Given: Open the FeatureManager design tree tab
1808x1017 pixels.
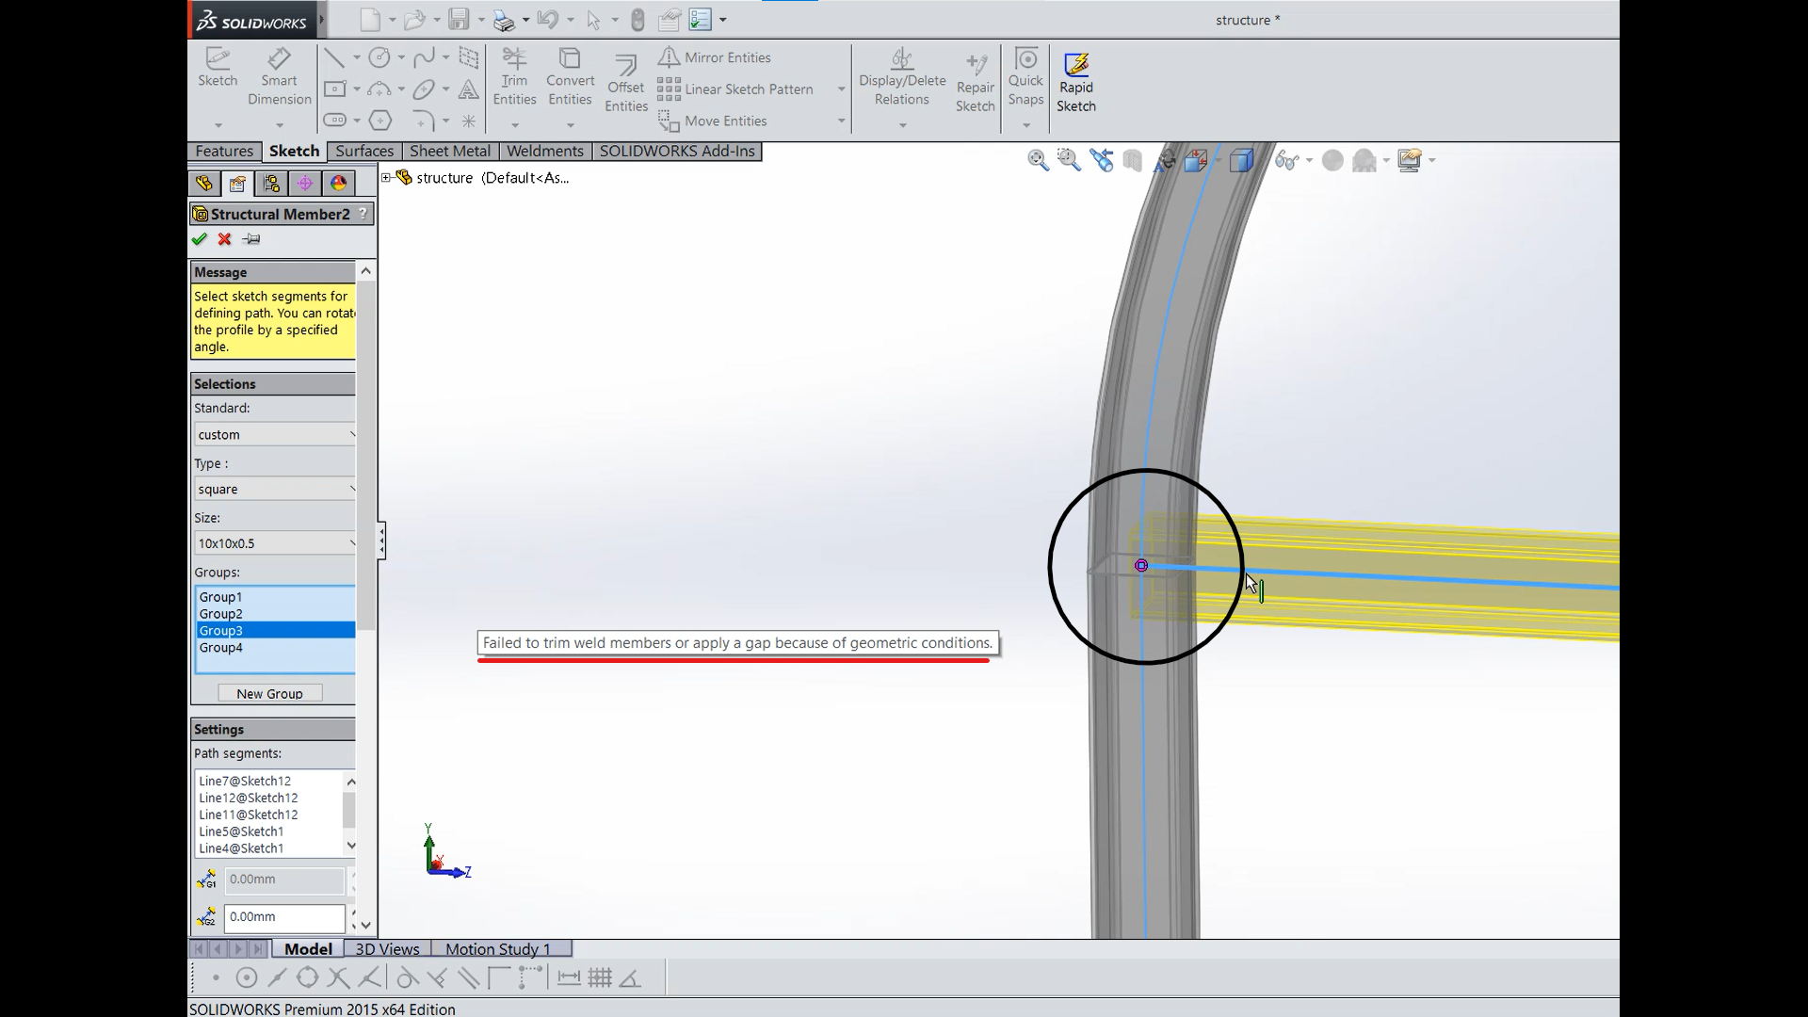Looking at the screenshot, I should [x=204, y=184].
